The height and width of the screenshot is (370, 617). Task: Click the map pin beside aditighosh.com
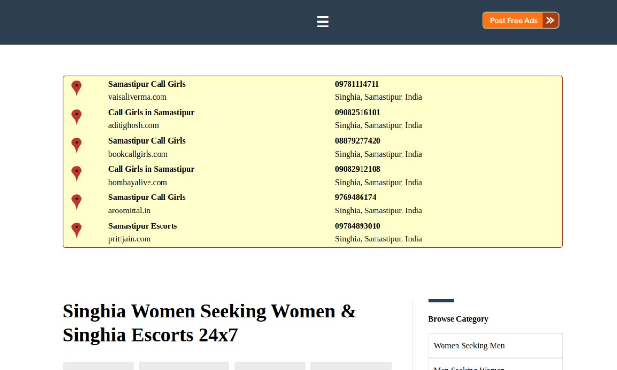[76, 117]
